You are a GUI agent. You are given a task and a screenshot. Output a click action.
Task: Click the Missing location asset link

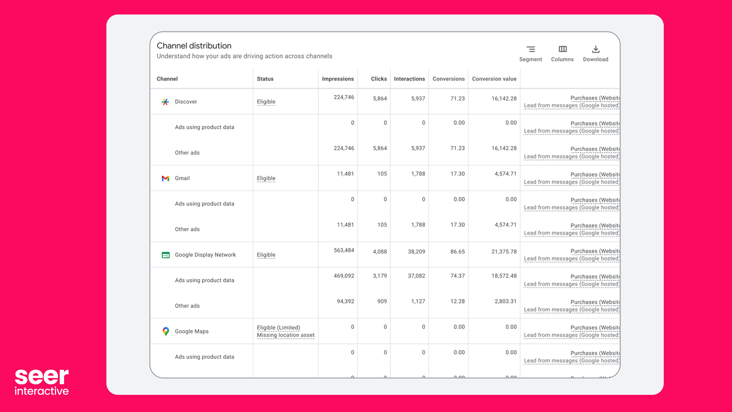[286, 335]
